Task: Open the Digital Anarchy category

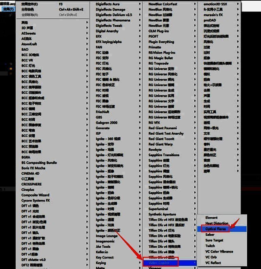Action: tap(107, 31)
